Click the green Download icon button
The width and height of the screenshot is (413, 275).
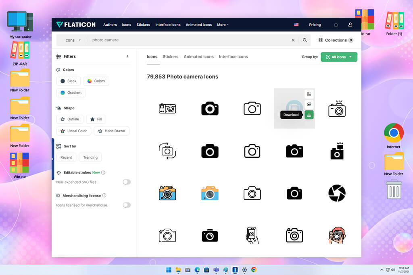(x=309, y=115)
